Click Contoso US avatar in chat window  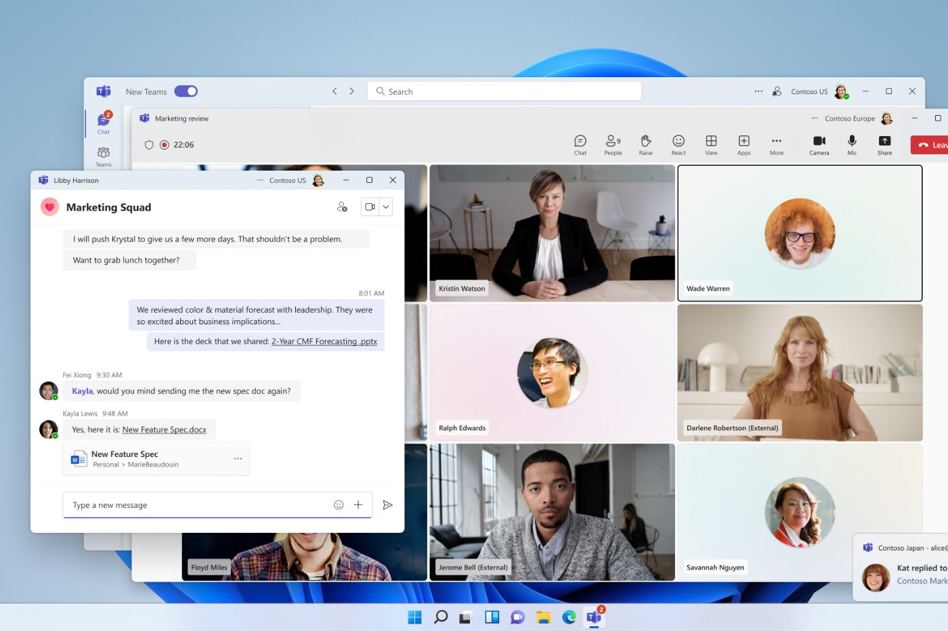tap(318, 180)
